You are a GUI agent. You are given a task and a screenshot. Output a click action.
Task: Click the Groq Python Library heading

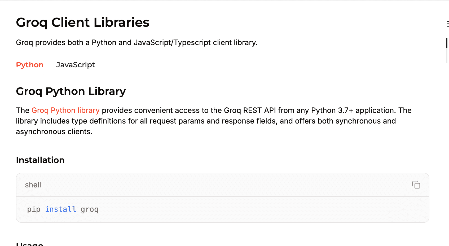(71, 91)
